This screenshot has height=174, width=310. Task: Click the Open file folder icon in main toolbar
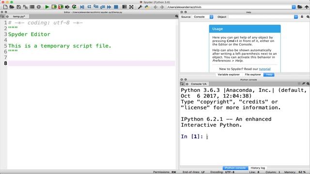click(12, 7)
